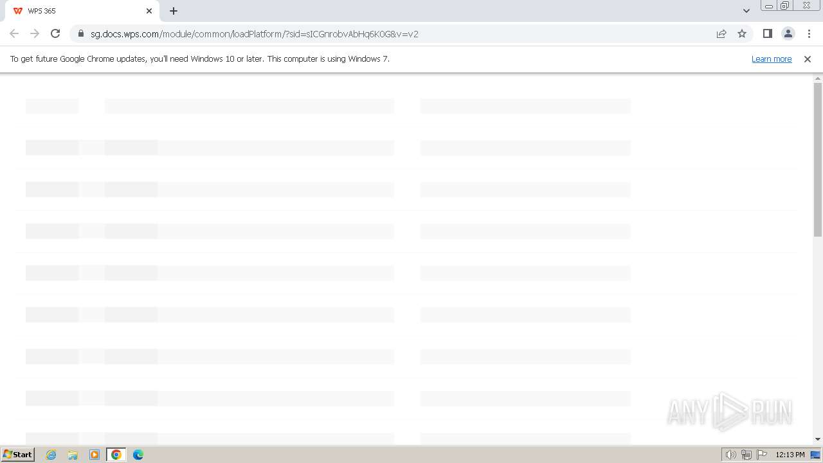This screenshot has width=823, height=463.
Task: Select the WPS 365 tab
Action: tap(82, 11)
